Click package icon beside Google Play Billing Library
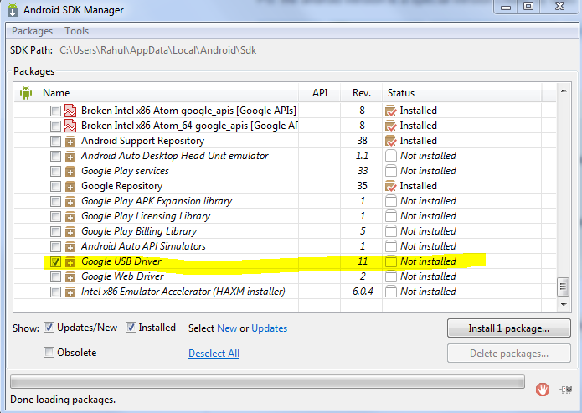This screenshot has width=582, height=413. 70,232
